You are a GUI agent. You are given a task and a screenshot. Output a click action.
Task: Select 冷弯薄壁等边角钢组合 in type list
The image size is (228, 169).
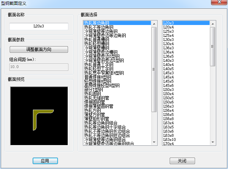tap(117, 140)
